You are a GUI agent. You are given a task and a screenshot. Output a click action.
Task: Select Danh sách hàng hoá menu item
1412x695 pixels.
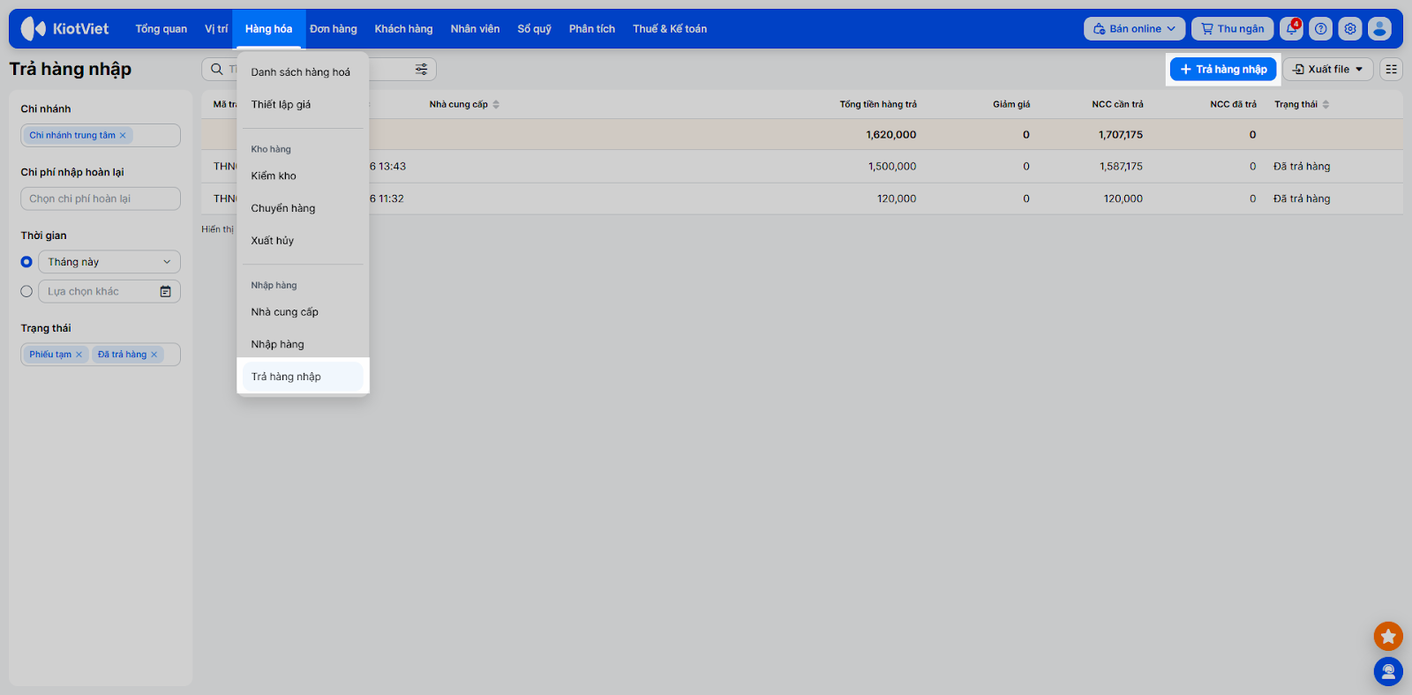[x=303, y=72]
